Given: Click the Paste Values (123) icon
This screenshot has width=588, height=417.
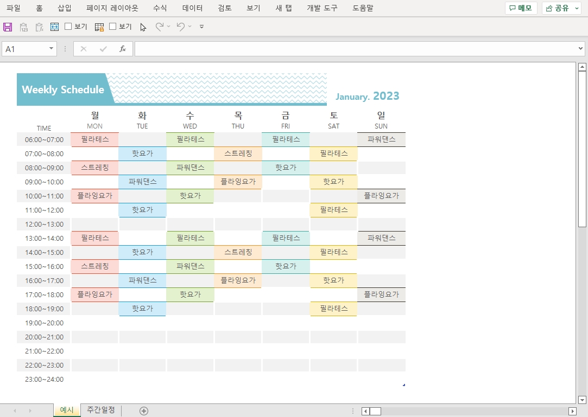Looking at the screenshot, I should click(x=24, y=27).
